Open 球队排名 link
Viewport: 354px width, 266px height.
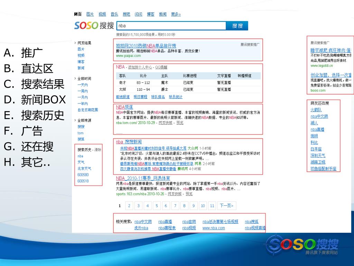(158, 97)
